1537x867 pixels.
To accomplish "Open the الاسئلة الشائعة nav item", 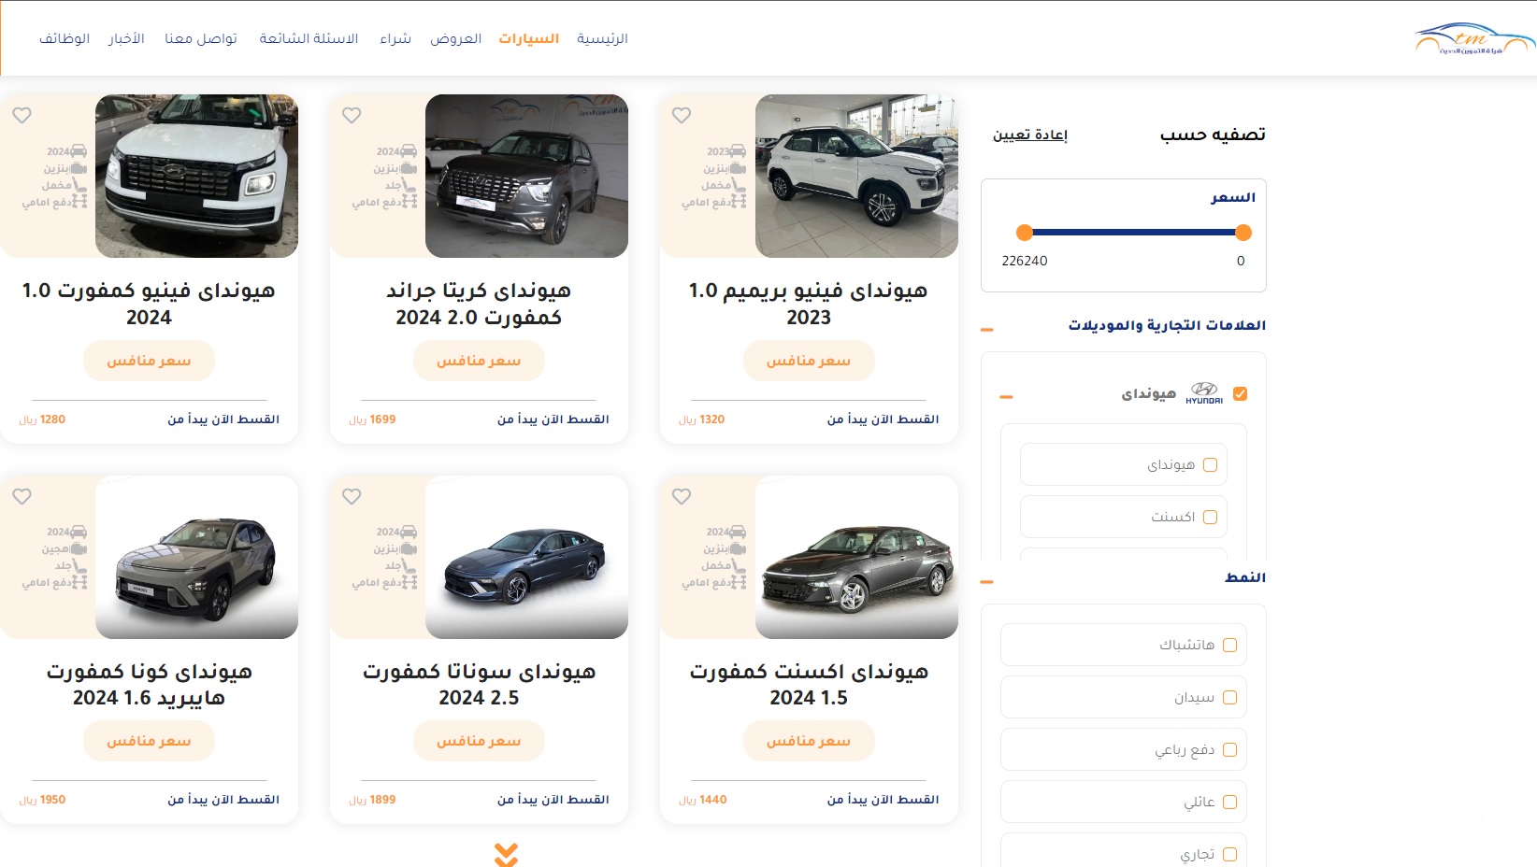I will coord(309,38).
